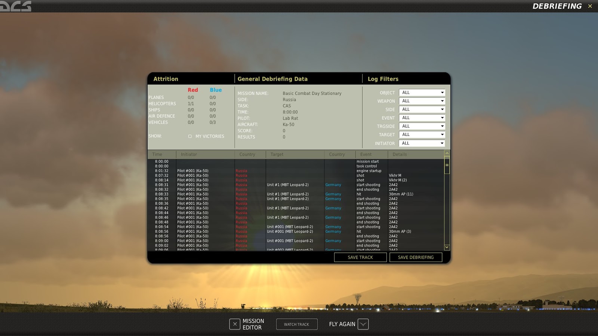Select the 8:01:32 engine startup row
Screen dimensions: 598x336
pyautogui.click(x=296, y=171)
